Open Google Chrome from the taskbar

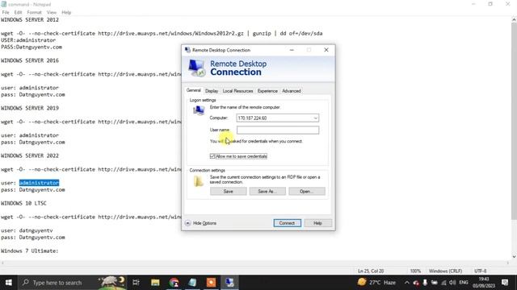click(174, 283)
